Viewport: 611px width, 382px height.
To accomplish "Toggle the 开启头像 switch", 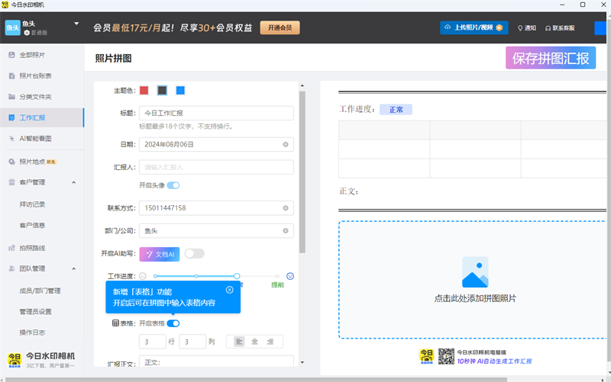I will click(173, 185).
